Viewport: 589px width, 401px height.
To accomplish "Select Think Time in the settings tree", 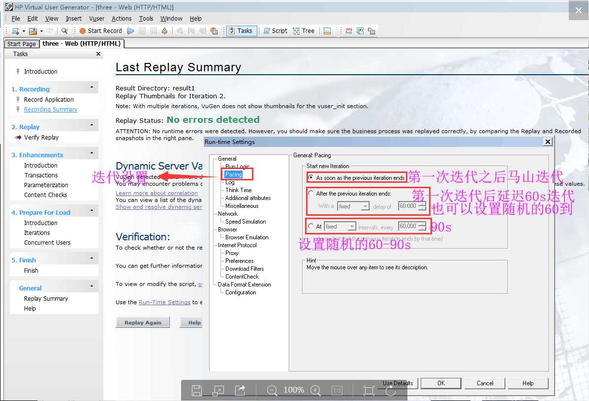I will tap(239, 190).
